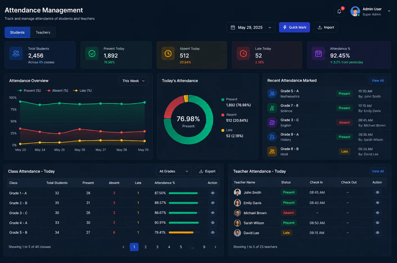Click the pagination ellipsis
Viewport: 397px width, 263px height.
click(x=192, y=247)
